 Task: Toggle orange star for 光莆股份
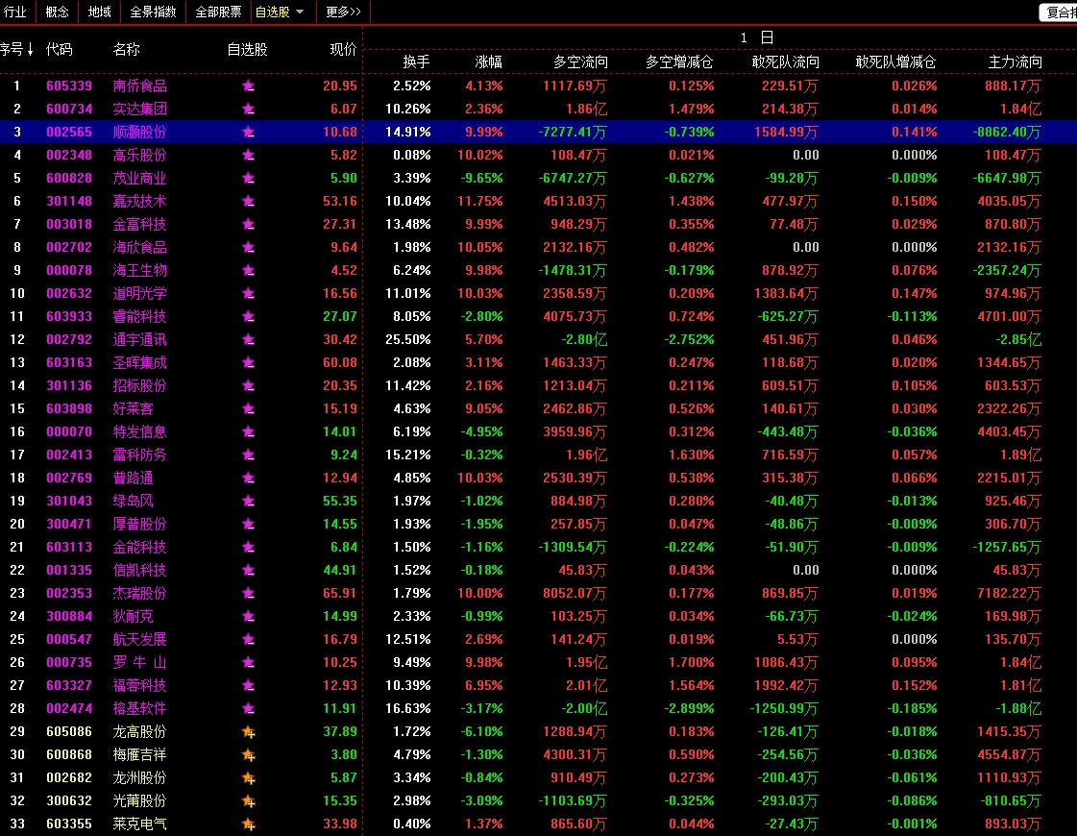[x=249, y=801]
